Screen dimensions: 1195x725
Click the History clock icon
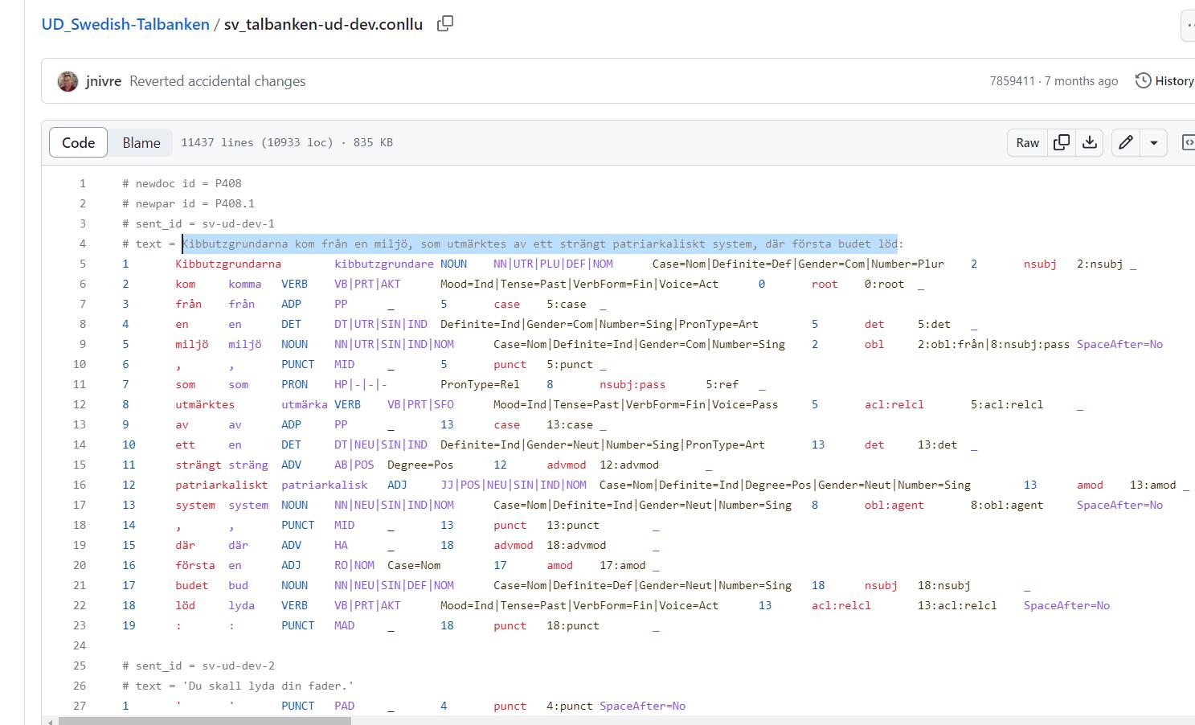(1143, 80)
